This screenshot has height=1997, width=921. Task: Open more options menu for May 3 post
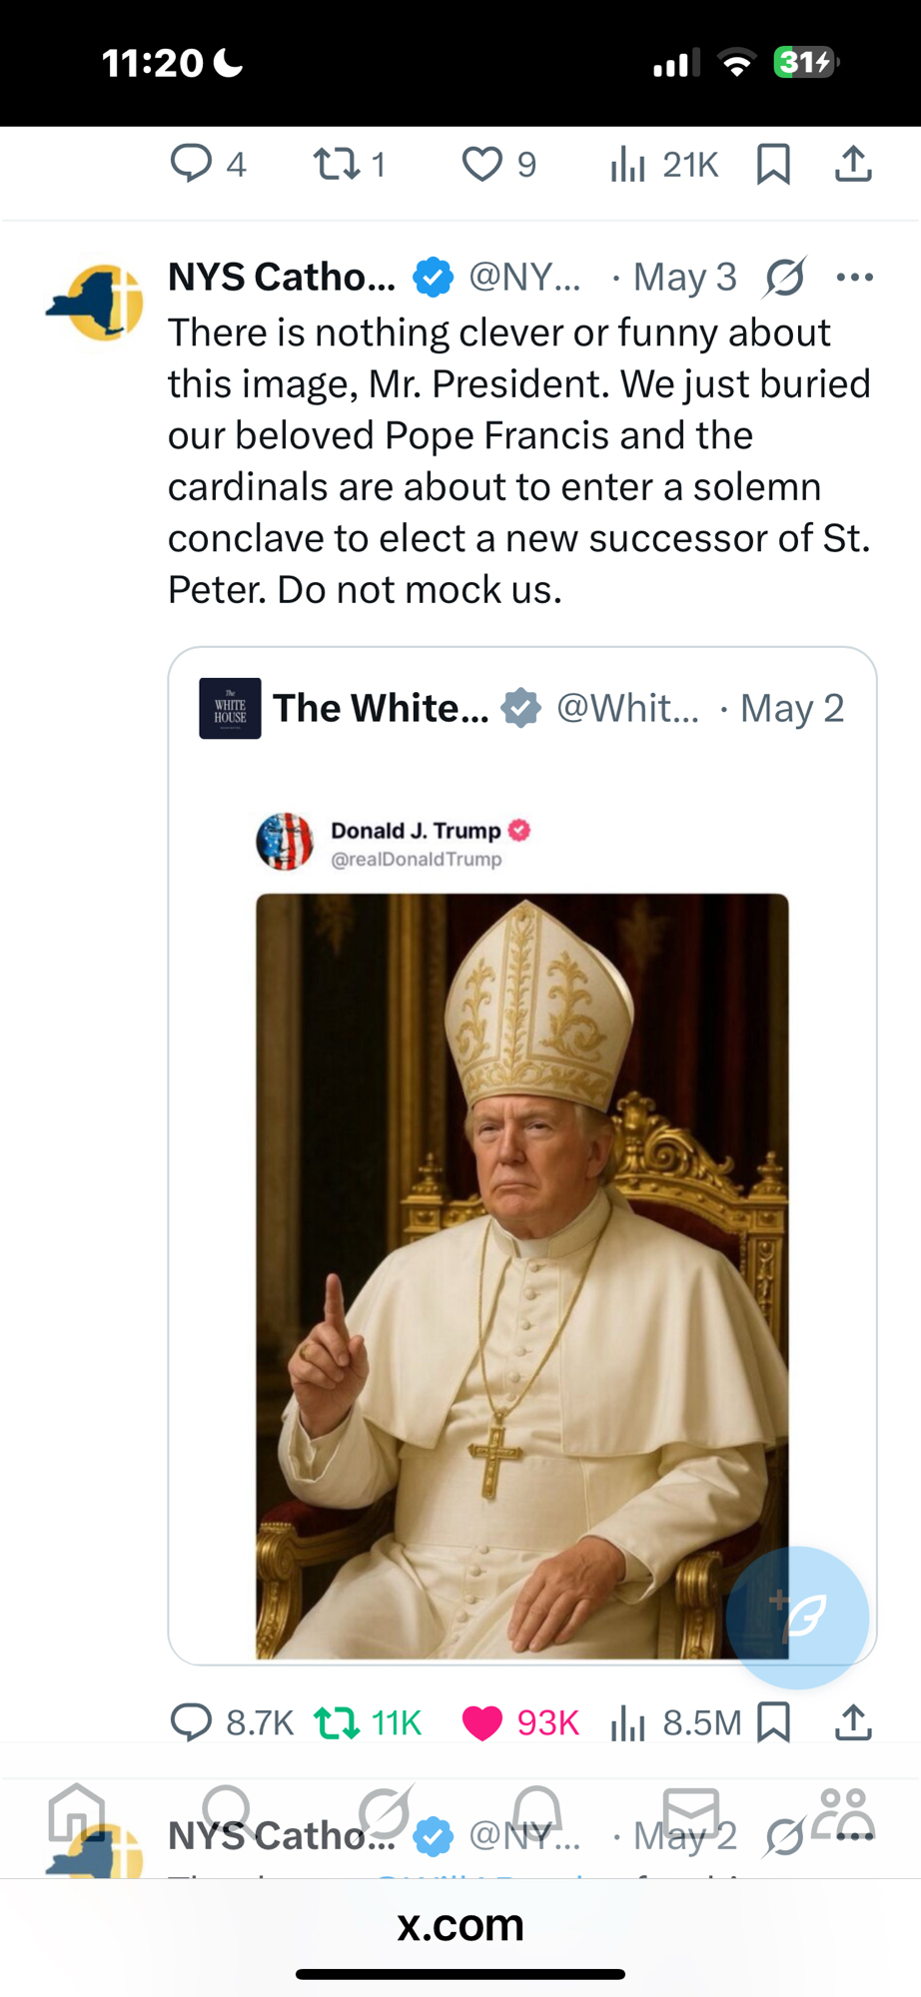tap(854, 277)
